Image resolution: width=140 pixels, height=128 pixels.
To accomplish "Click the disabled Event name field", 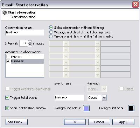I will (69, 89).
